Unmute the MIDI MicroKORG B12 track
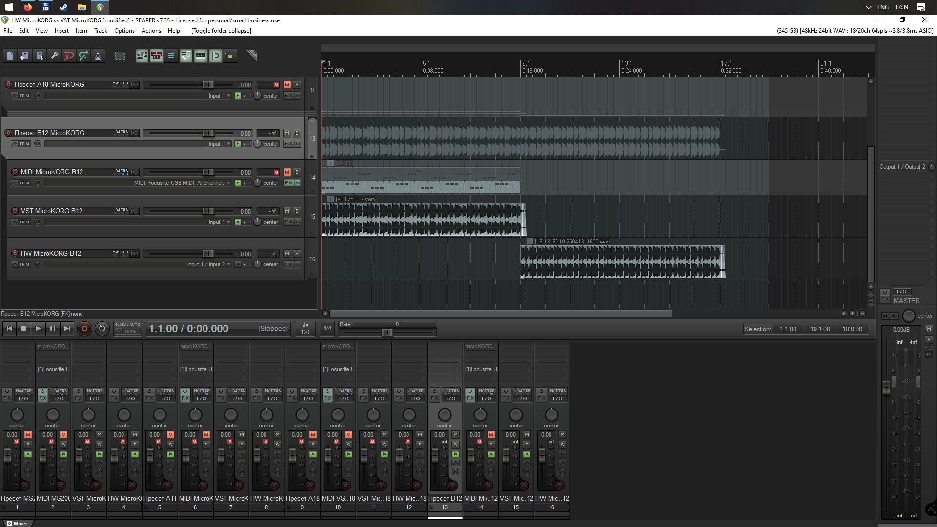Image resolution: width=937 pixels, height=527 pixels. pos(287,172)
